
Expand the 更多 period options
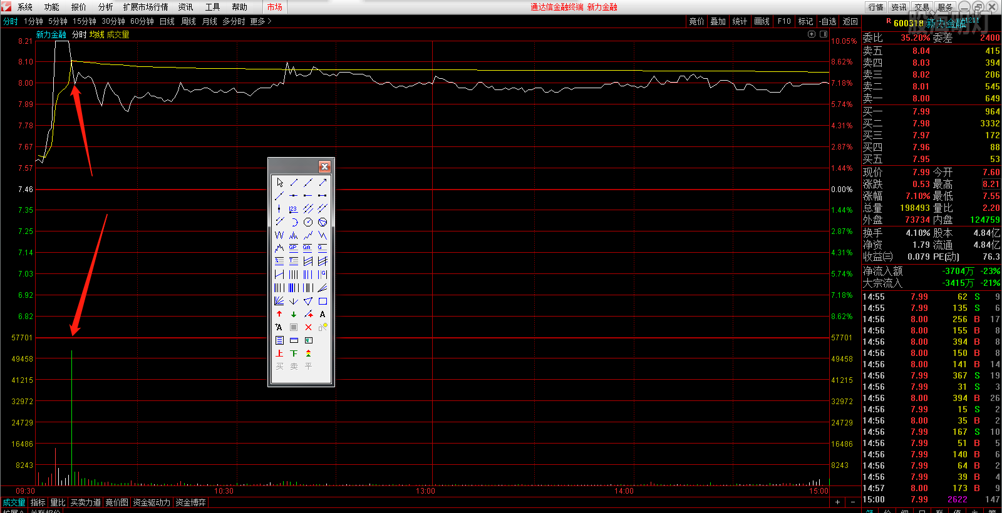coord(261,21)
